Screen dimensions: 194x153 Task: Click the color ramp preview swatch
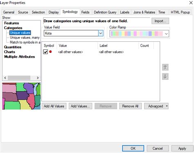point(137,34)
